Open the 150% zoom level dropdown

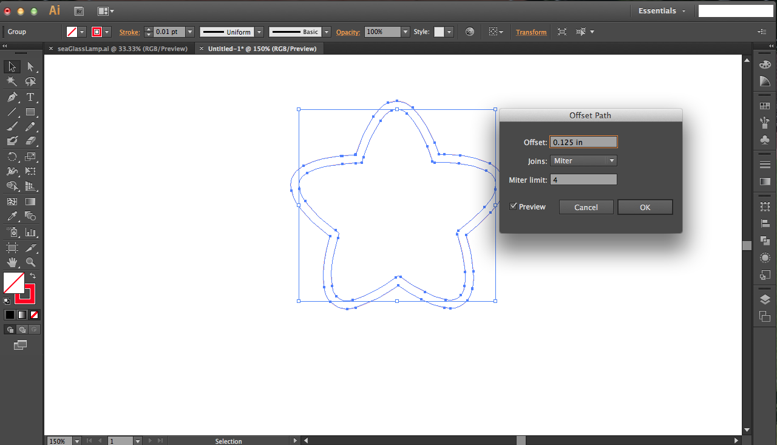pos(77,441)
